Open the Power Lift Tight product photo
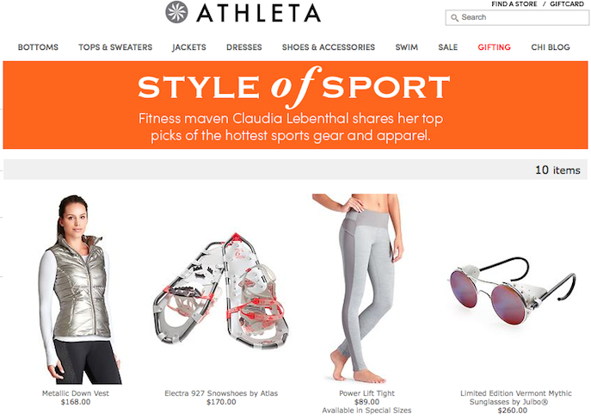This screenshot has height=420, width=591. [358, 288]
